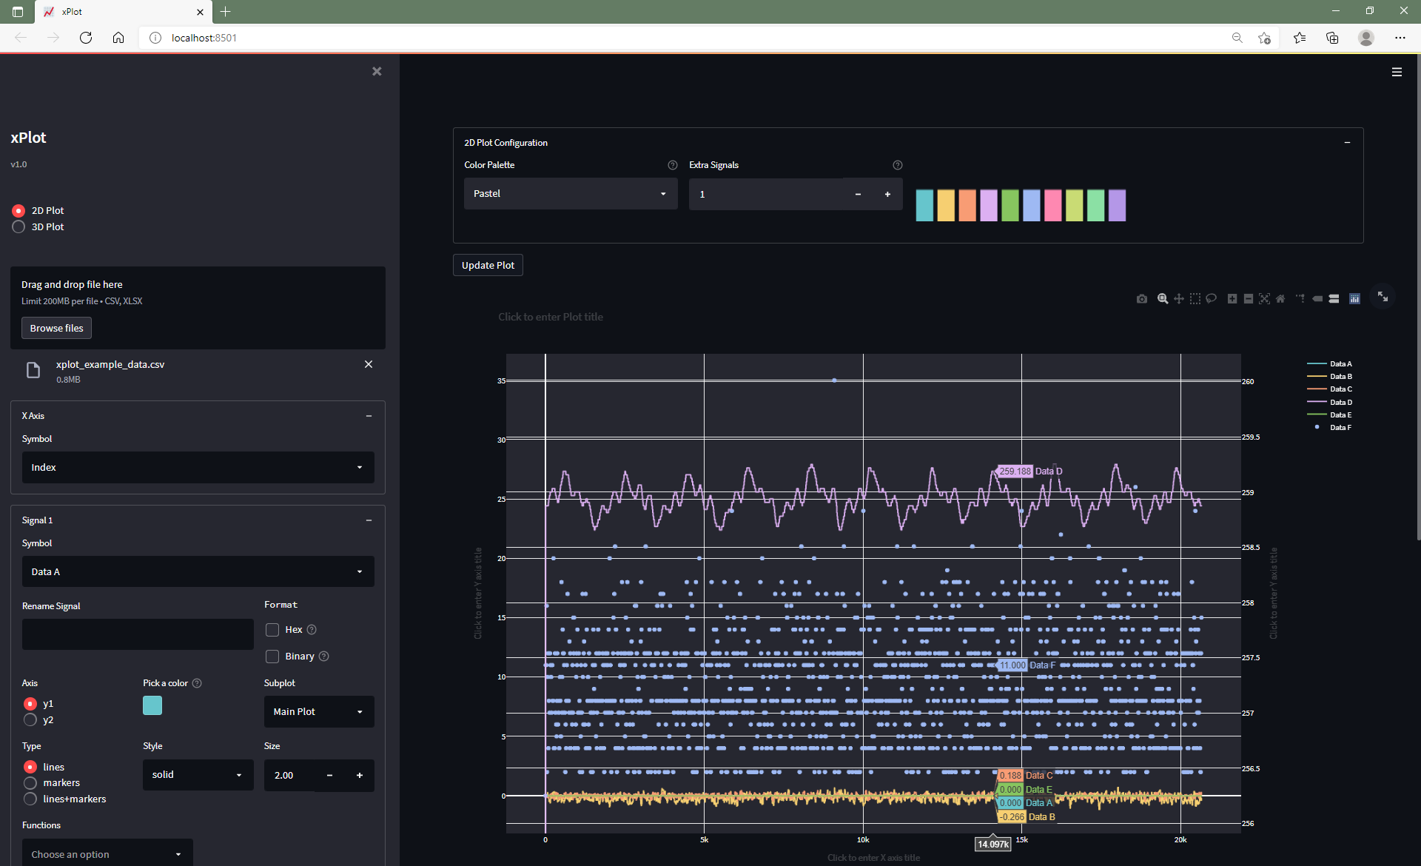Select the Zoom tool in plot toolbar

pyautogui.click(x=1163, y=298)
